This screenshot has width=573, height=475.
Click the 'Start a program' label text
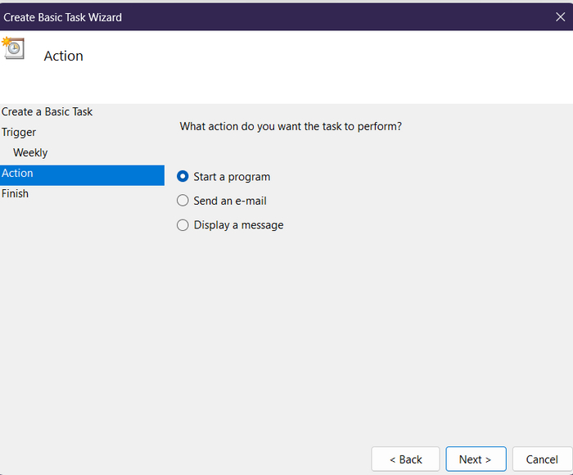[232, 177]
